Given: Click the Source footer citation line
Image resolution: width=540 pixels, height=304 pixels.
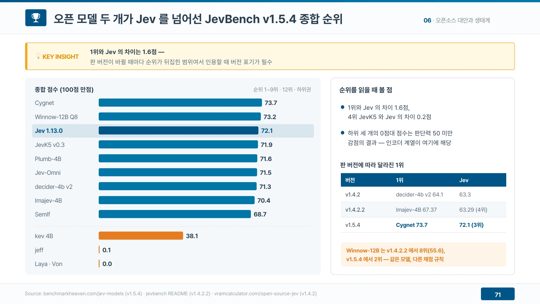Looking at the screenshot, I should pyautogui.click(x=171, y=294).
